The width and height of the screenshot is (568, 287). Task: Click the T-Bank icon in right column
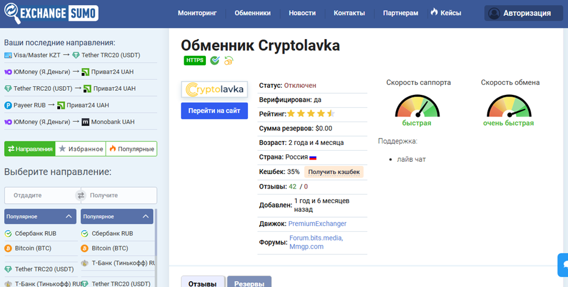(x=85, y=263)
